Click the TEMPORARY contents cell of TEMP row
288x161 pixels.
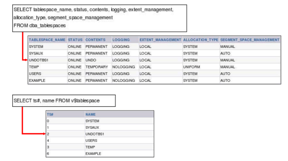97,67
